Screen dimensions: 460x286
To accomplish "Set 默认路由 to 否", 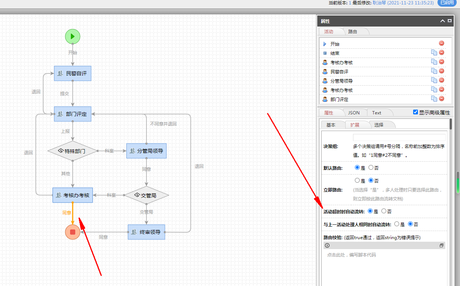I will coord(371,168).
